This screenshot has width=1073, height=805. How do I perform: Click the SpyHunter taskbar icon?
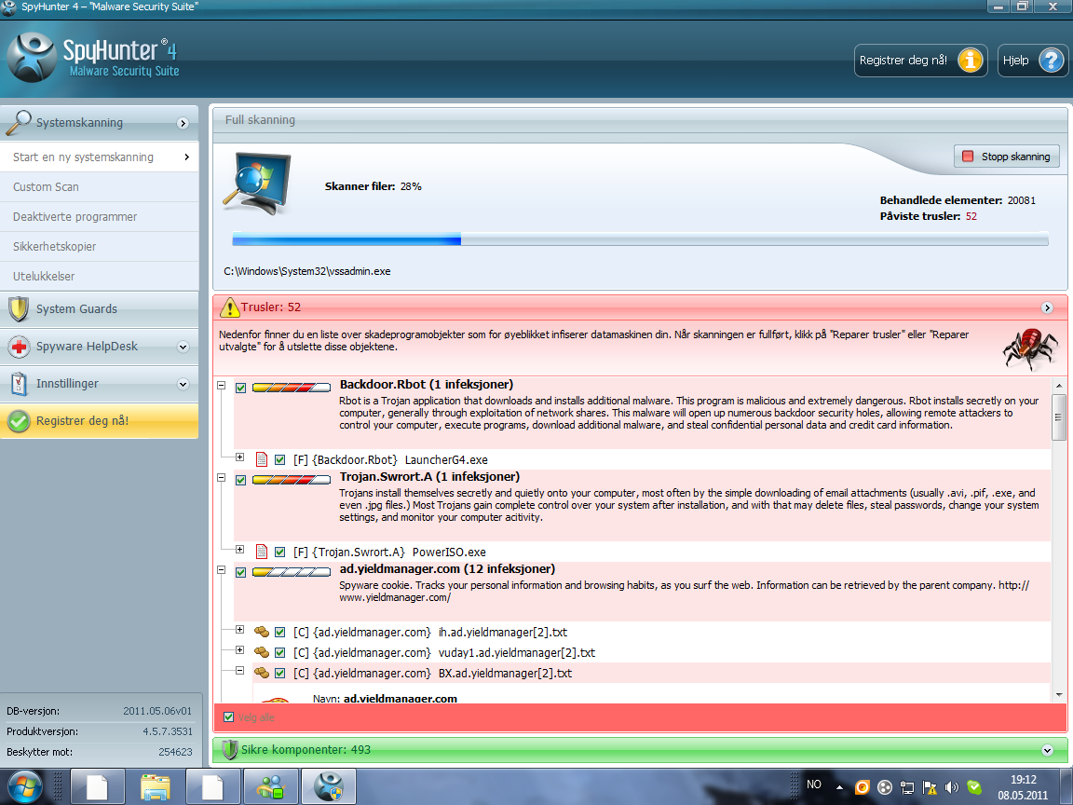point(329,786)
